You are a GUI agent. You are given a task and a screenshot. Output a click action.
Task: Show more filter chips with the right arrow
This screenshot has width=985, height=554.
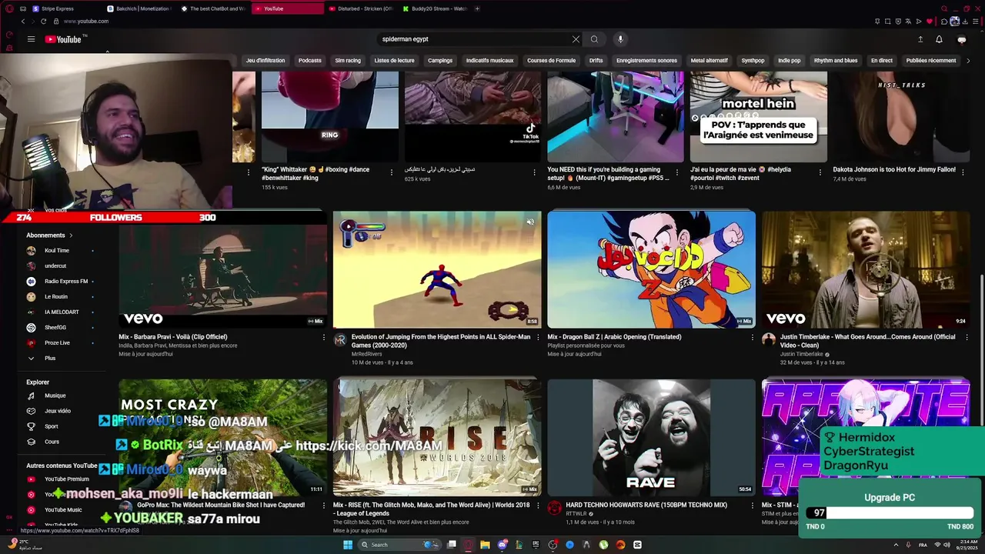tap(968, 61)
